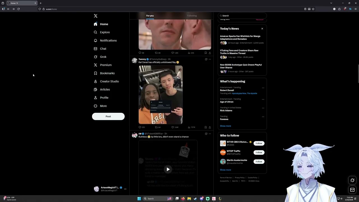
Task: Share Tommy's Kai Cenat post
Action: (x=210, y=127)
